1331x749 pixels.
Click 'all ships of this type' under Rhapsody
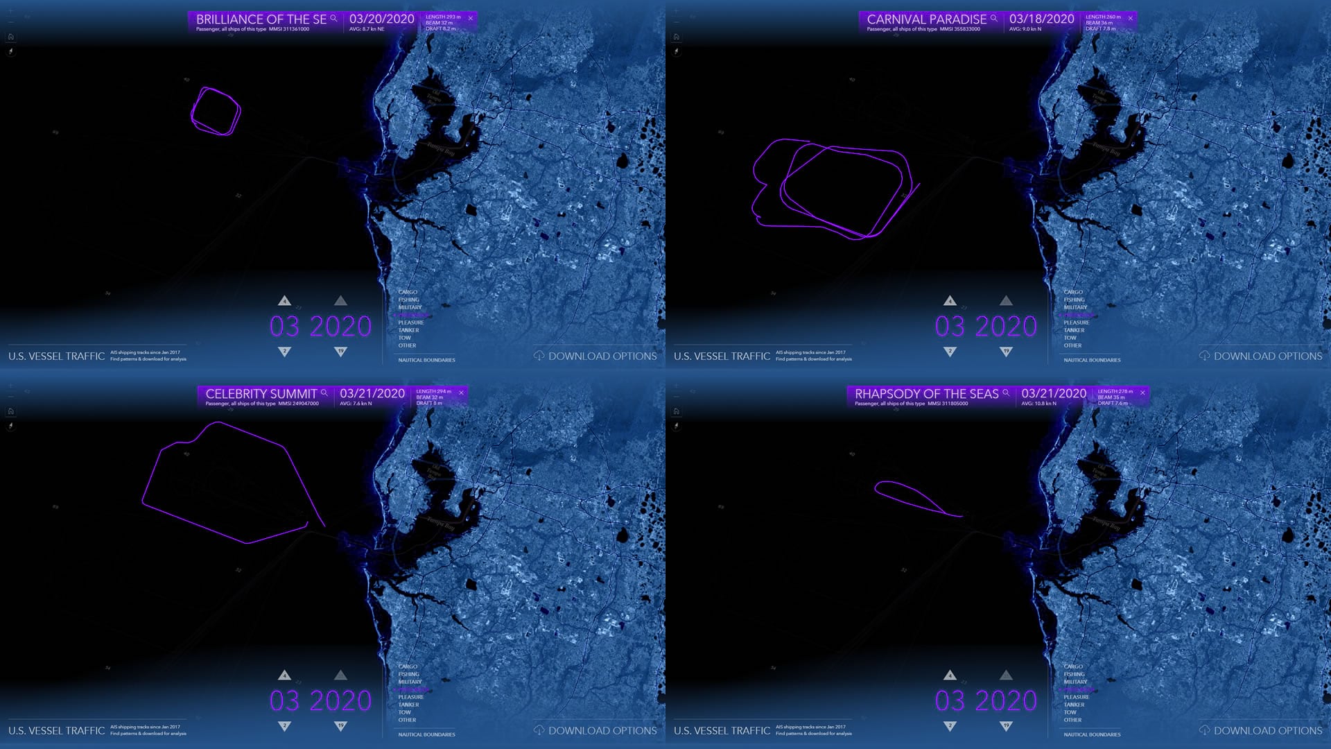(903, 404)
